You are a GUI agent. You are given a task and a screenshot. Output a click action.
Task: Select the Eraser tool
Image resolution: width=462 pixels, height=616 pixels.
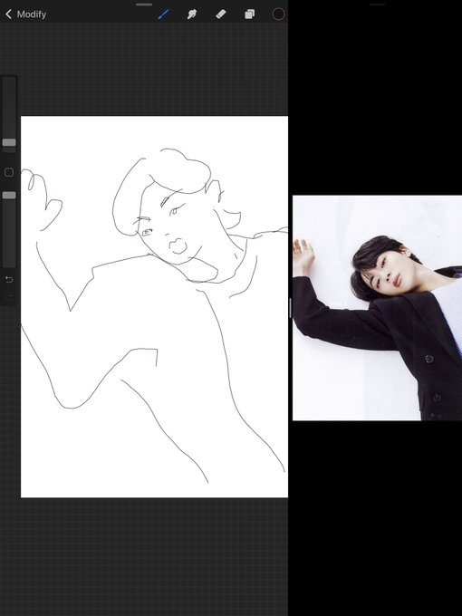point(221,14)
